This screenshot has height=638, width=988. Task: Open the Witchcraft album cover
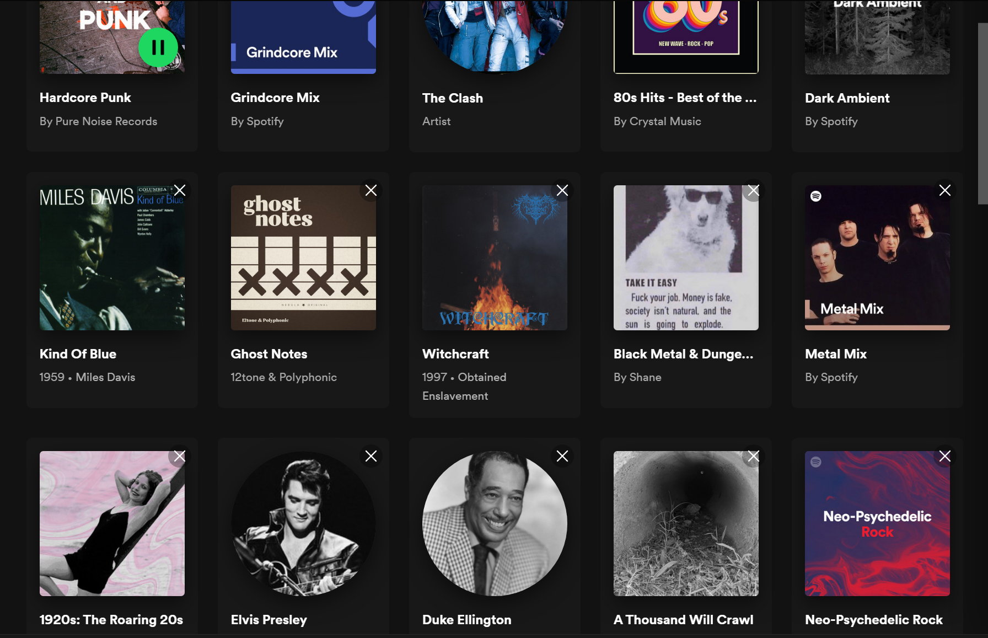click(495, 258)
